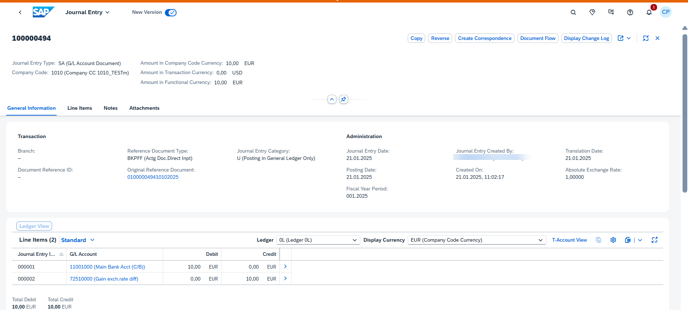Image resolution: width=688 pixels, height=310 pixels.
Task: Open Display Change Log
Action: [x=586, y=38]
